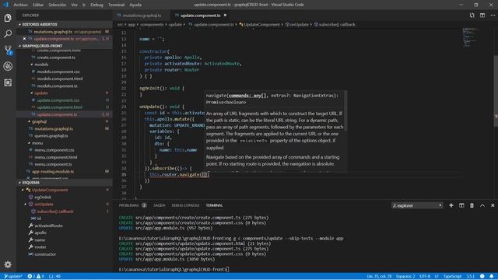Viewport: 498px width, 280px height.
Task: Click onUpdate in the breadcrumb
Action: point(299,24)
